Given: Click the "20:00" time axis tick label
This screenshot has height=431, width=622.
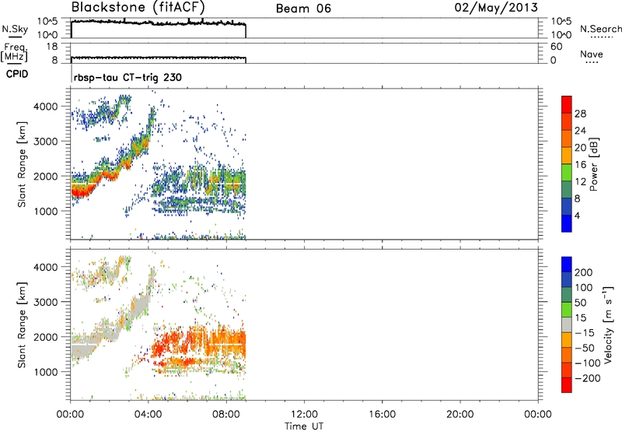Looking at the screenshot, I should (460, 415).
